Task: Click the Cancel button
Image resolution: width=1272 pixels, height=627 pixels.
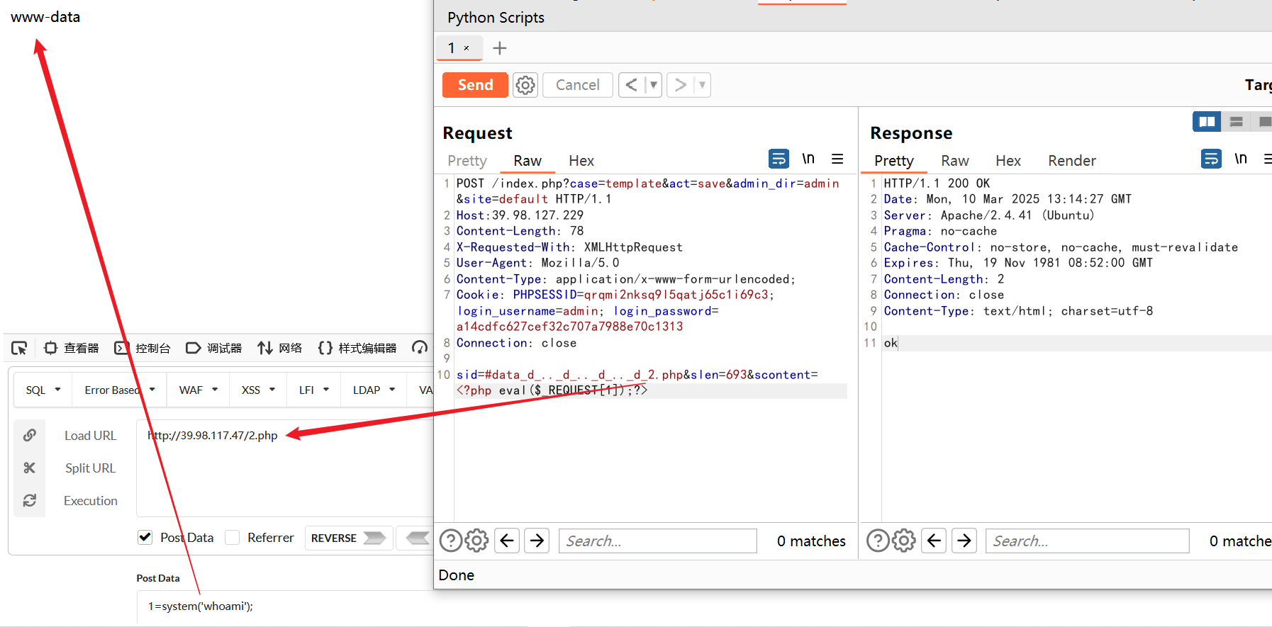Action: 577,85
